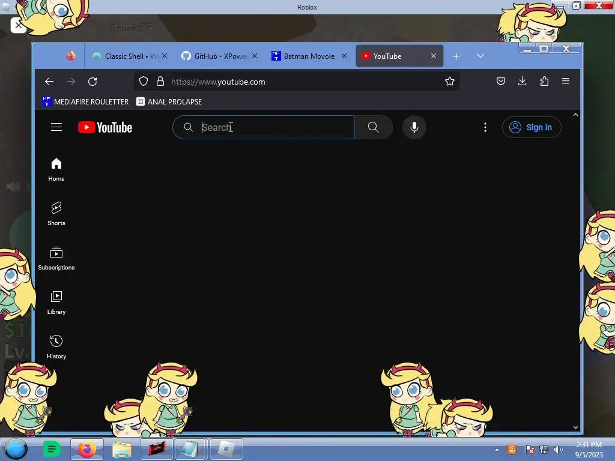Image resolution: width=615 pixels, height=461 pixels.
Task: Open green notes app in taskbar
Action: click(x=51, y=449)
